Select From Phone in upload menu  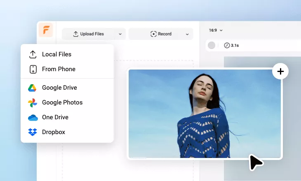pos(67,69)
